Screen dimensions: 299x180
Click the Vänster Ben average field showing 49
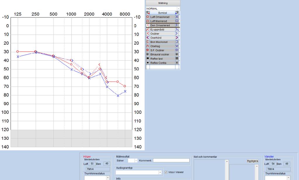(x=287, y=164)
